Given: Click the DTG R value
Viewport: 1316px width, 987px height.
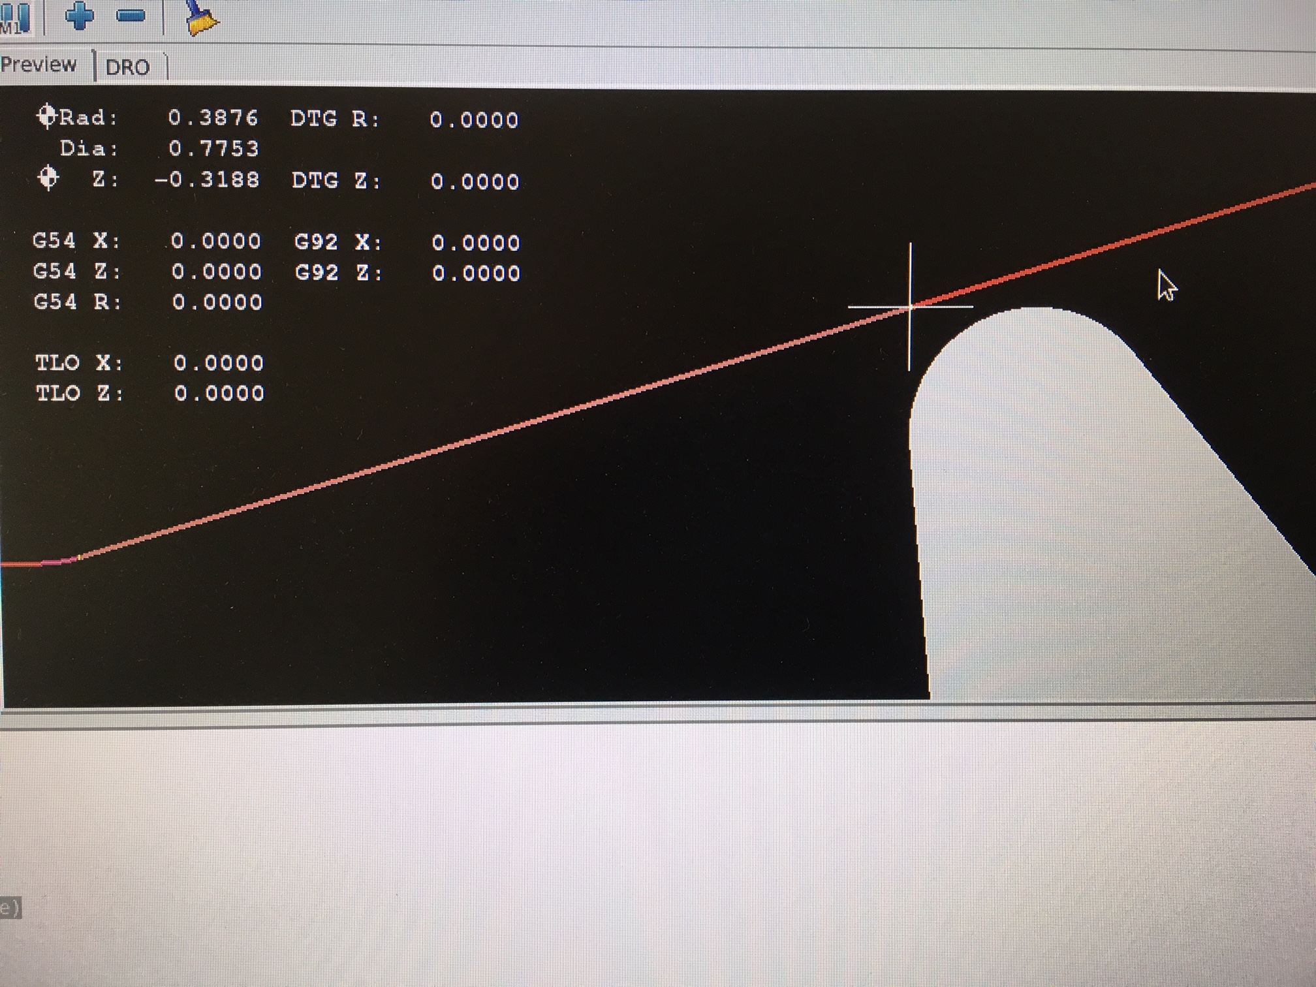Looking at the screenshot, I should click(475, 120).
